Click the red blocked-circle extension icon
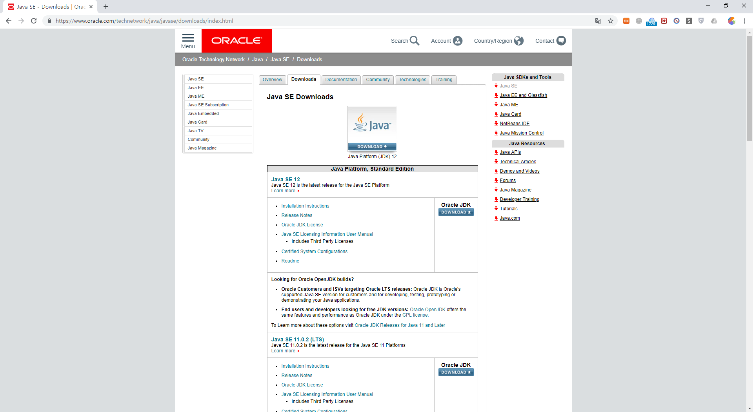This screenshot has width=753, height=412. 677,21
